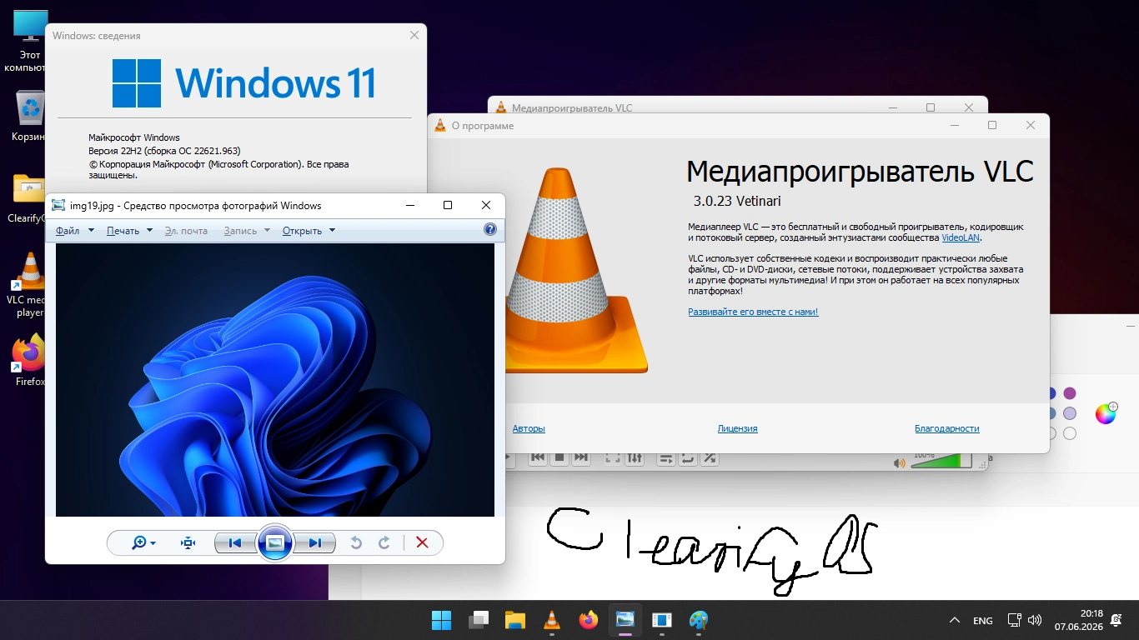This screenshot has width=1139, height=640.
Task: Close the VLC "О программе" dialog
Action: [1031, 126]
